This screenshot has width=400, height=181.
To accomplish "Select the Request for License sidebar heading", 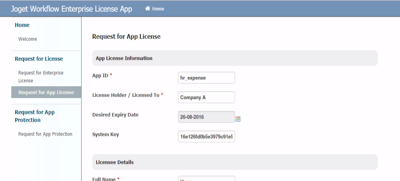I will [x=39, y=59].
